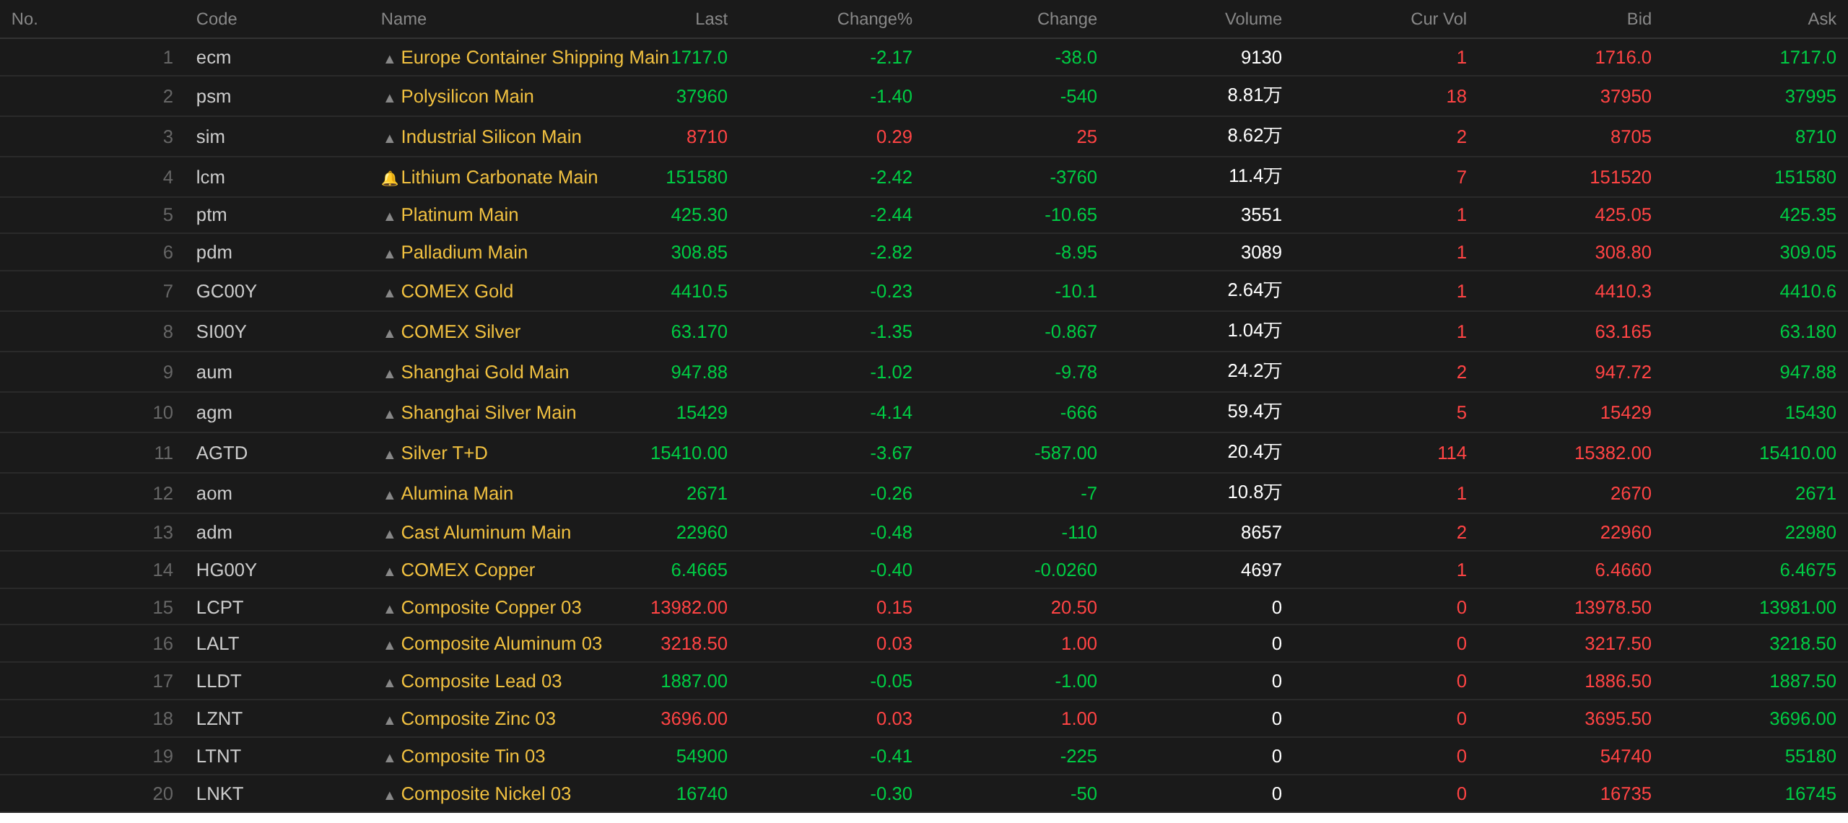
Task: Sort by the Ask column header
Action: click(1822, 19)
